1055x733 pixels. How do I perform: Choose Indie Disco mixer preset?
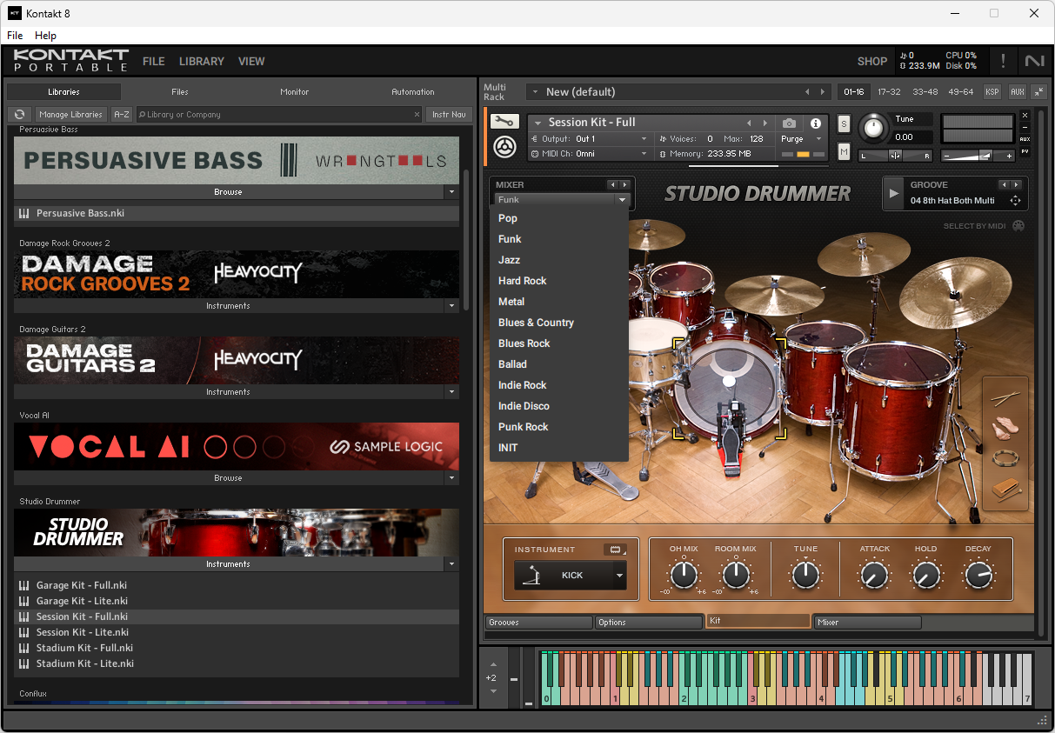click(x=524, y=406)
